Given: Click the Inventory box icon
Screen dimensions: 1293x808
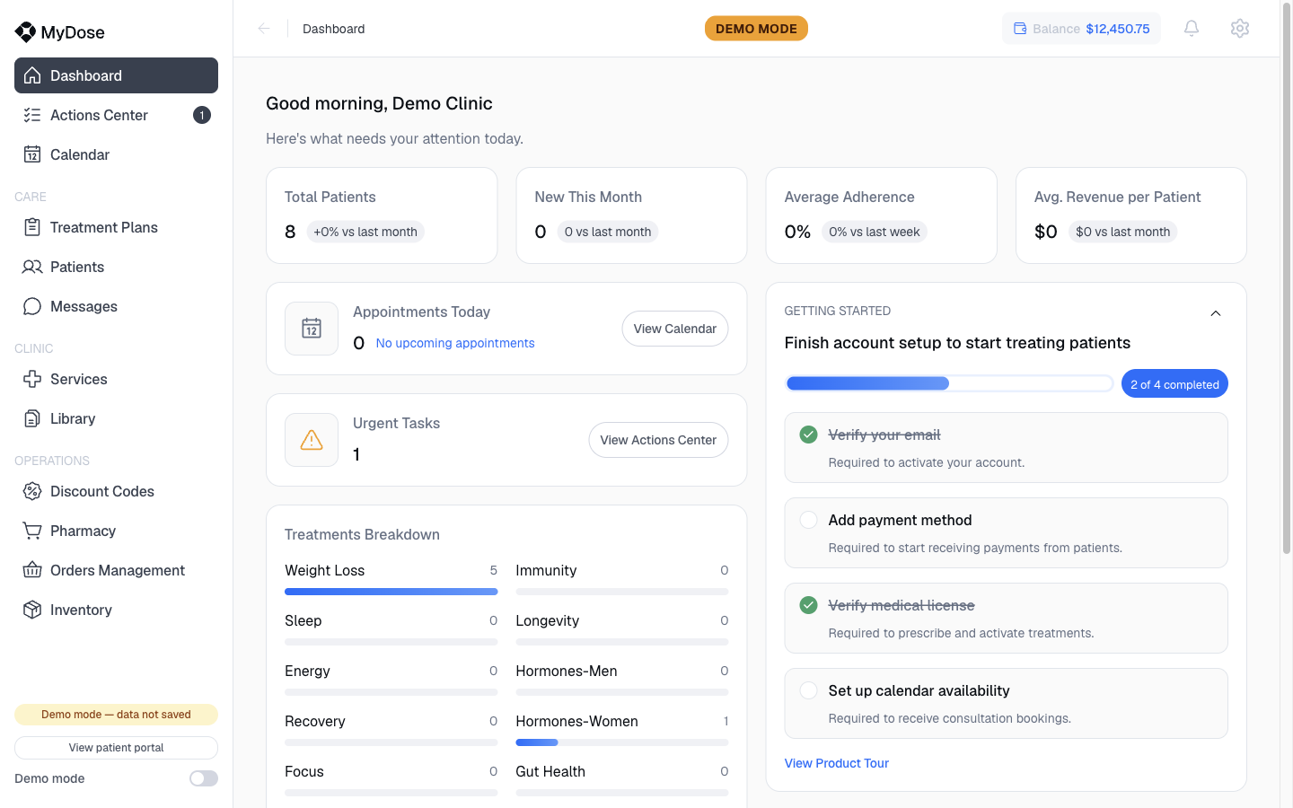Looking at the screenshot, I should [x=32, y=610].
